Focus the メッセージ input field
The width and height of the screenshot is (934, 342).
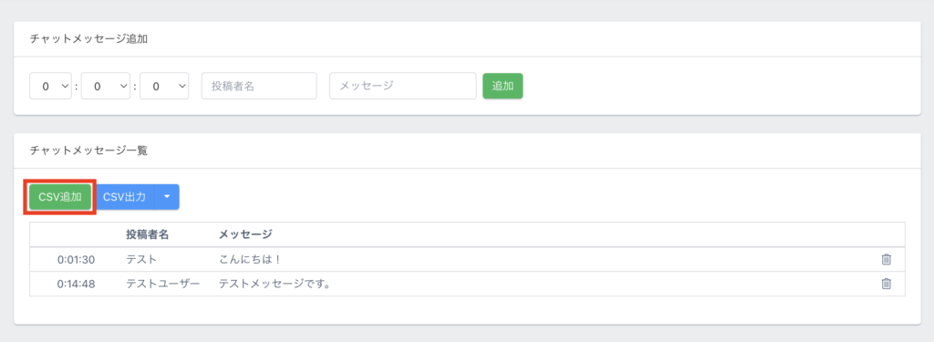(x=402, y=86)
